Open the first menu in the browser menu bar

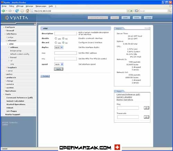pyautogui.click(x=4, y=6)
